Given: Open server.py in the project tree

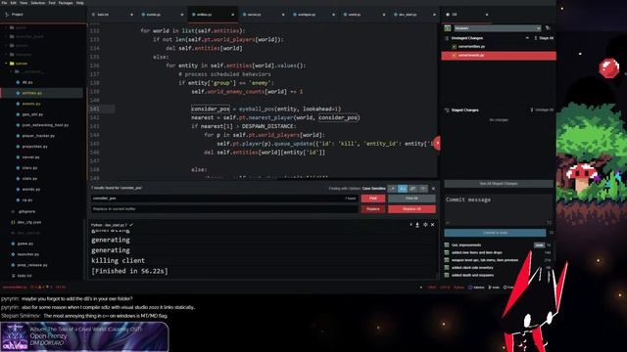Looking at the screenshot, I should [30, 157].
